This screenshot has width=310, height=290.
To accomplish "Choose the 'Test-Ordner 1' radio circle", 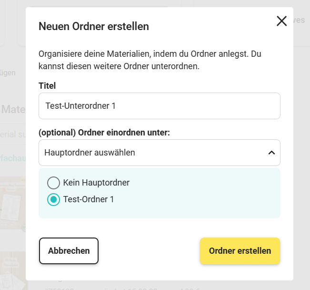I will click(x=54, y=199).
